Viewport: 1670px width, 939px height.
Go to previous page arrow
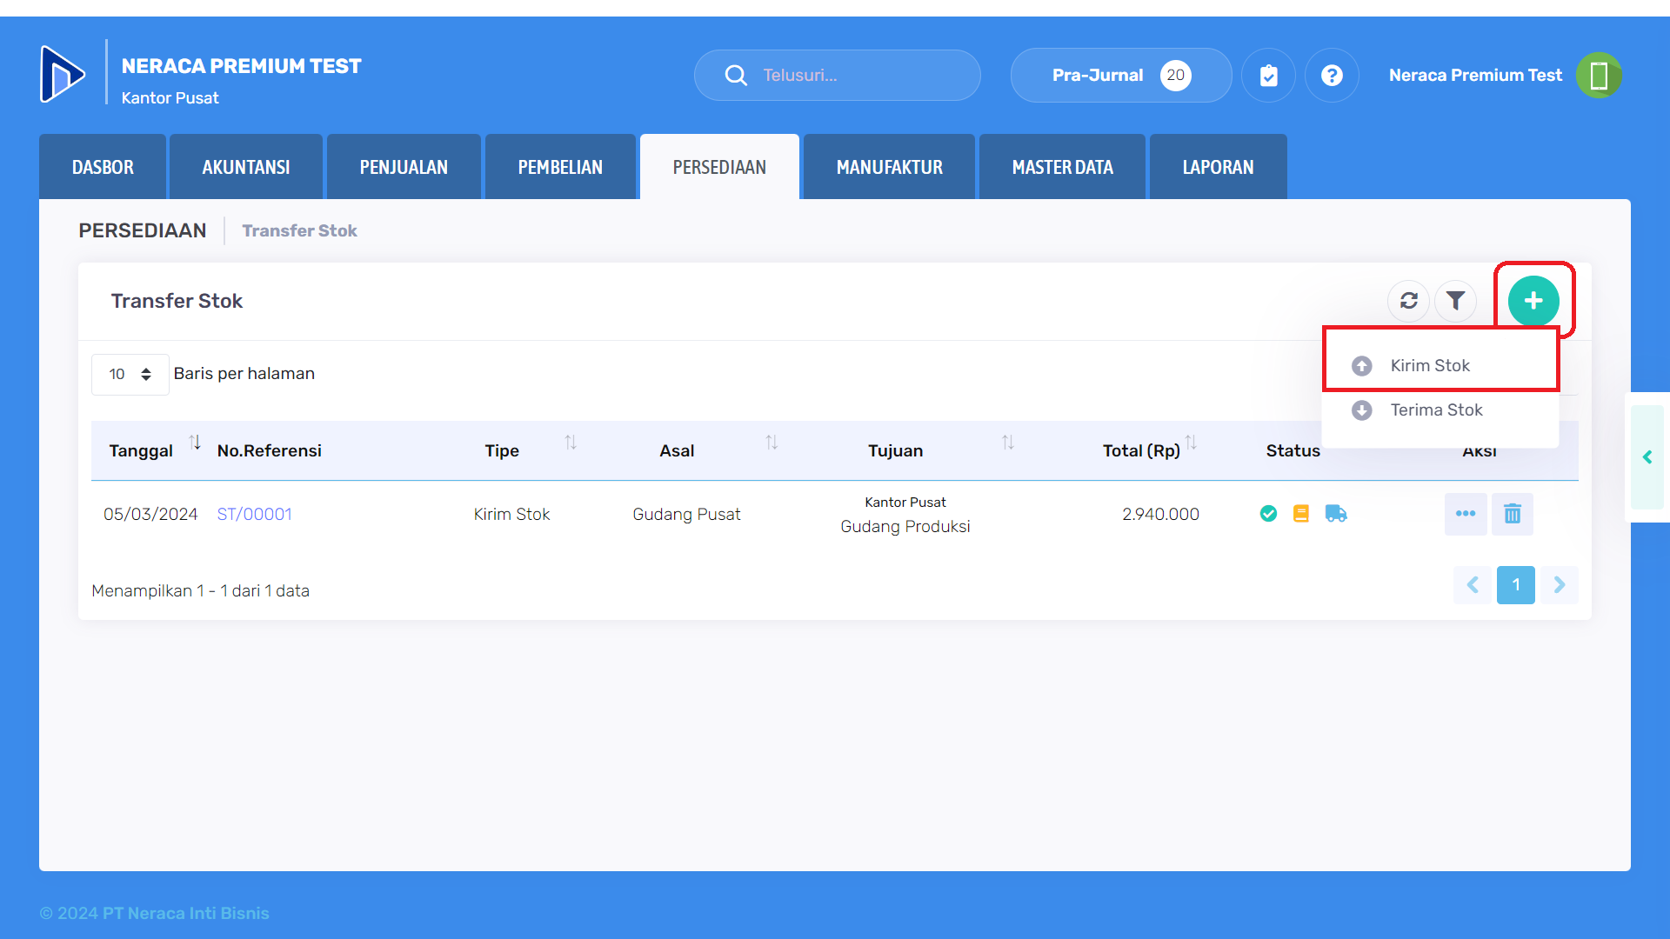[1473, 585]
